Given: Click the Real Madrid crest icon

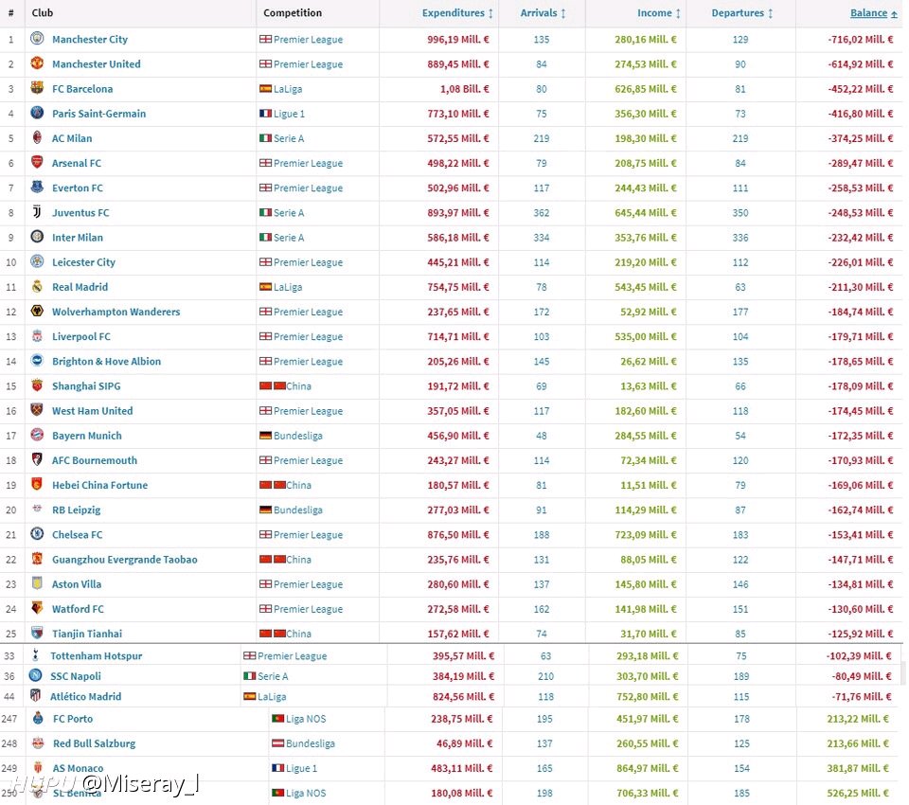Looking at the screenshot, I should [x=37, y=286].
